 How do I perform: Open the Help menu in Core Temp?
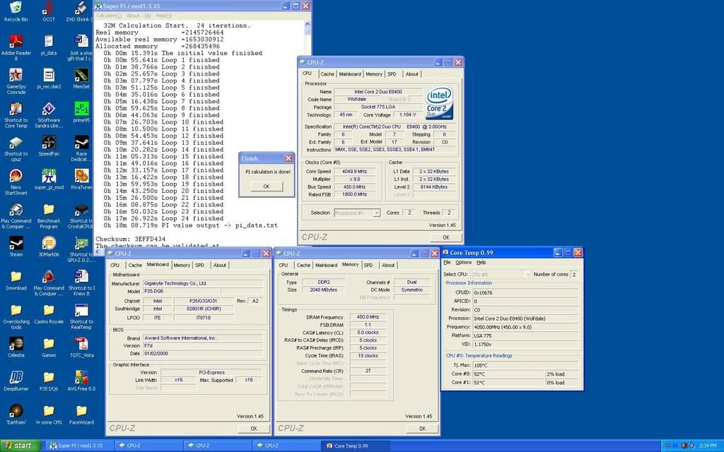(481, 263)
